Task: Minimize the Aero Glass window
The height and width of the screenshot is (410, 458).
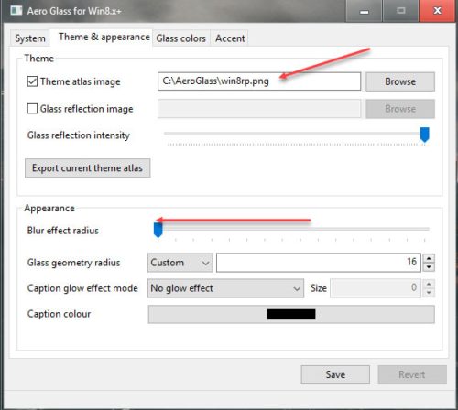Action: 364,12
